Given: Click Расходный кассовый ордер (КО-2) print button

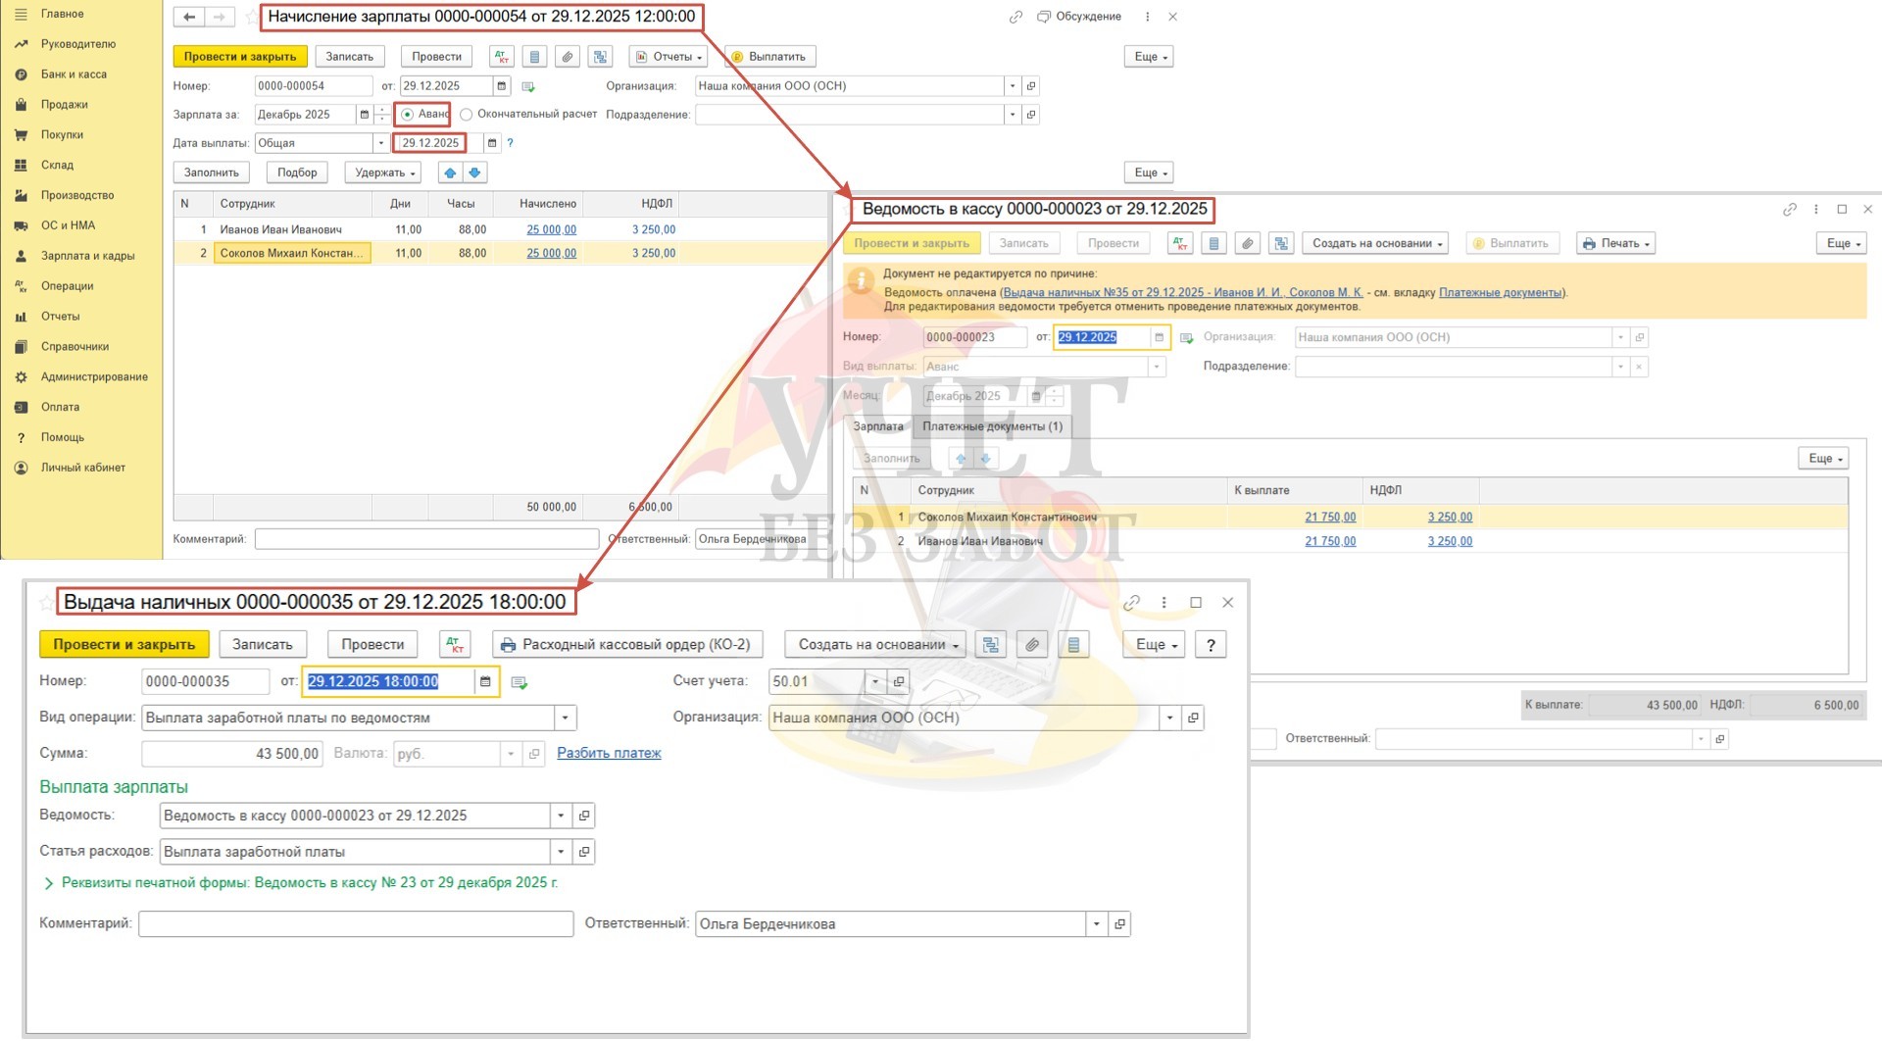Looking at the screenshot, I should [x=626, y=644].
